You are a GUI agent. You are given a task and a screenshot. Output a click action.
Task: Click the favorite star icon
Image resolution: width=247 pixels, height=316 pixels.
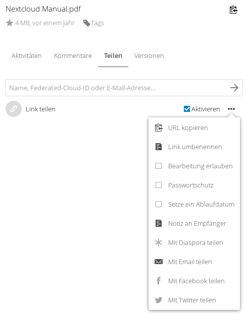[x=10, y=23]
